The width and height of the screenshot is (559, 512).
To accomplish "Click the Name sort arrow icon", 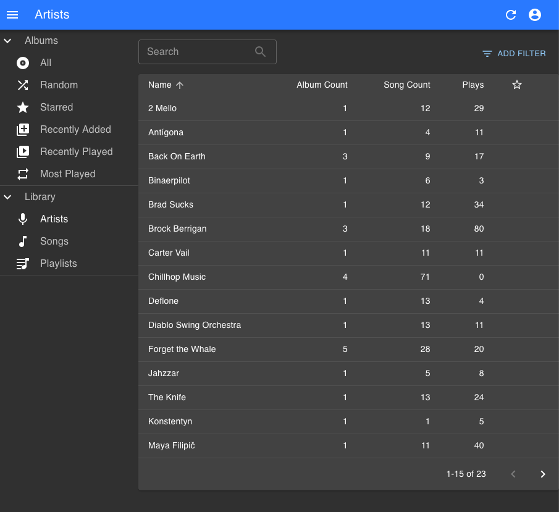I will 180,85.
